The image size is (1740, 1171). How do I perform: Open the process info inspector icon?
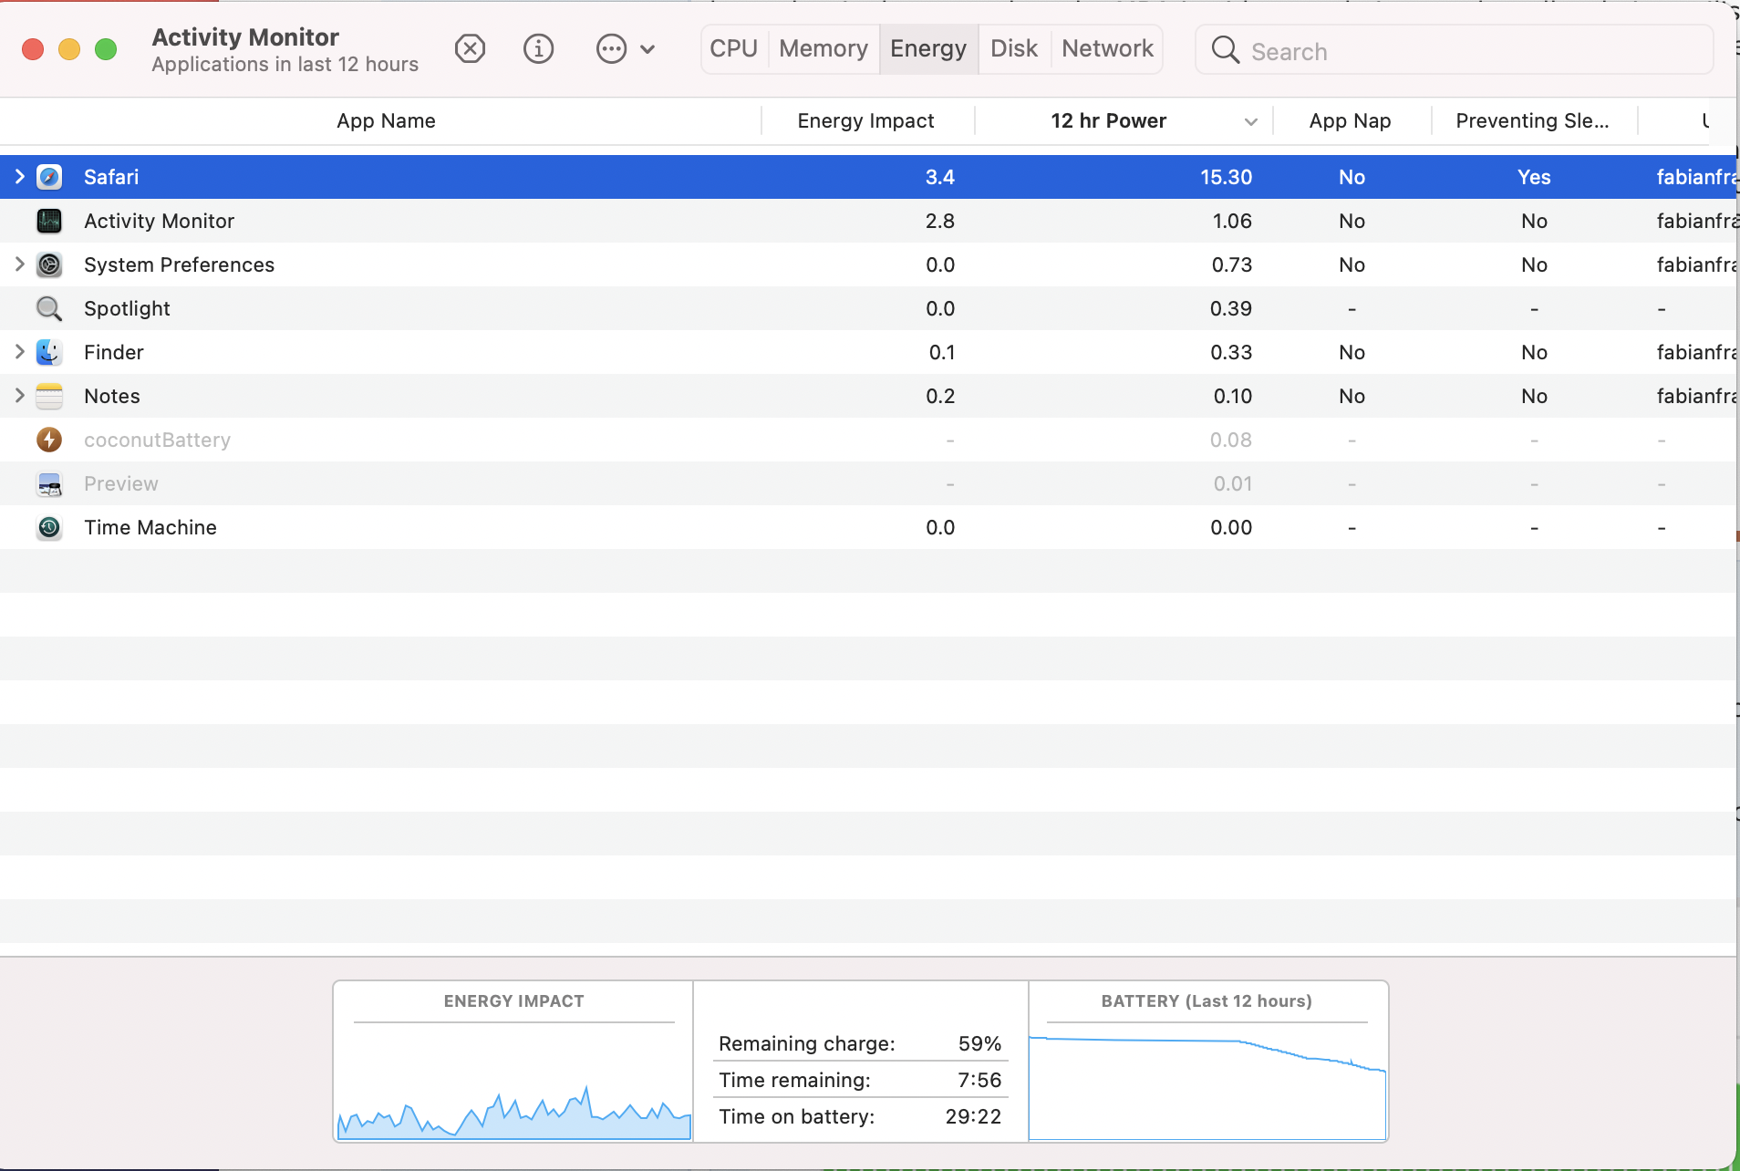(538, 48)
